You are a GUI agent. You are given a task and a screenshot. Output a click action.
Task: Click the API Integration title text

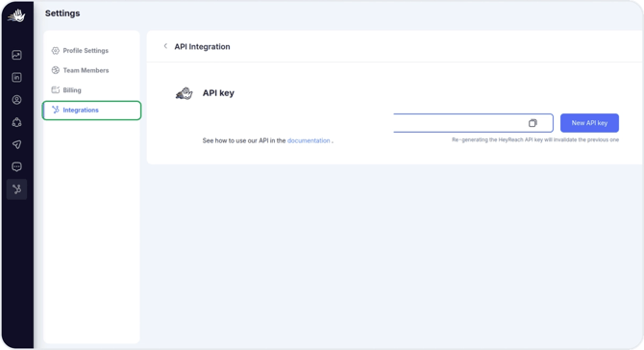coord(202,46)
